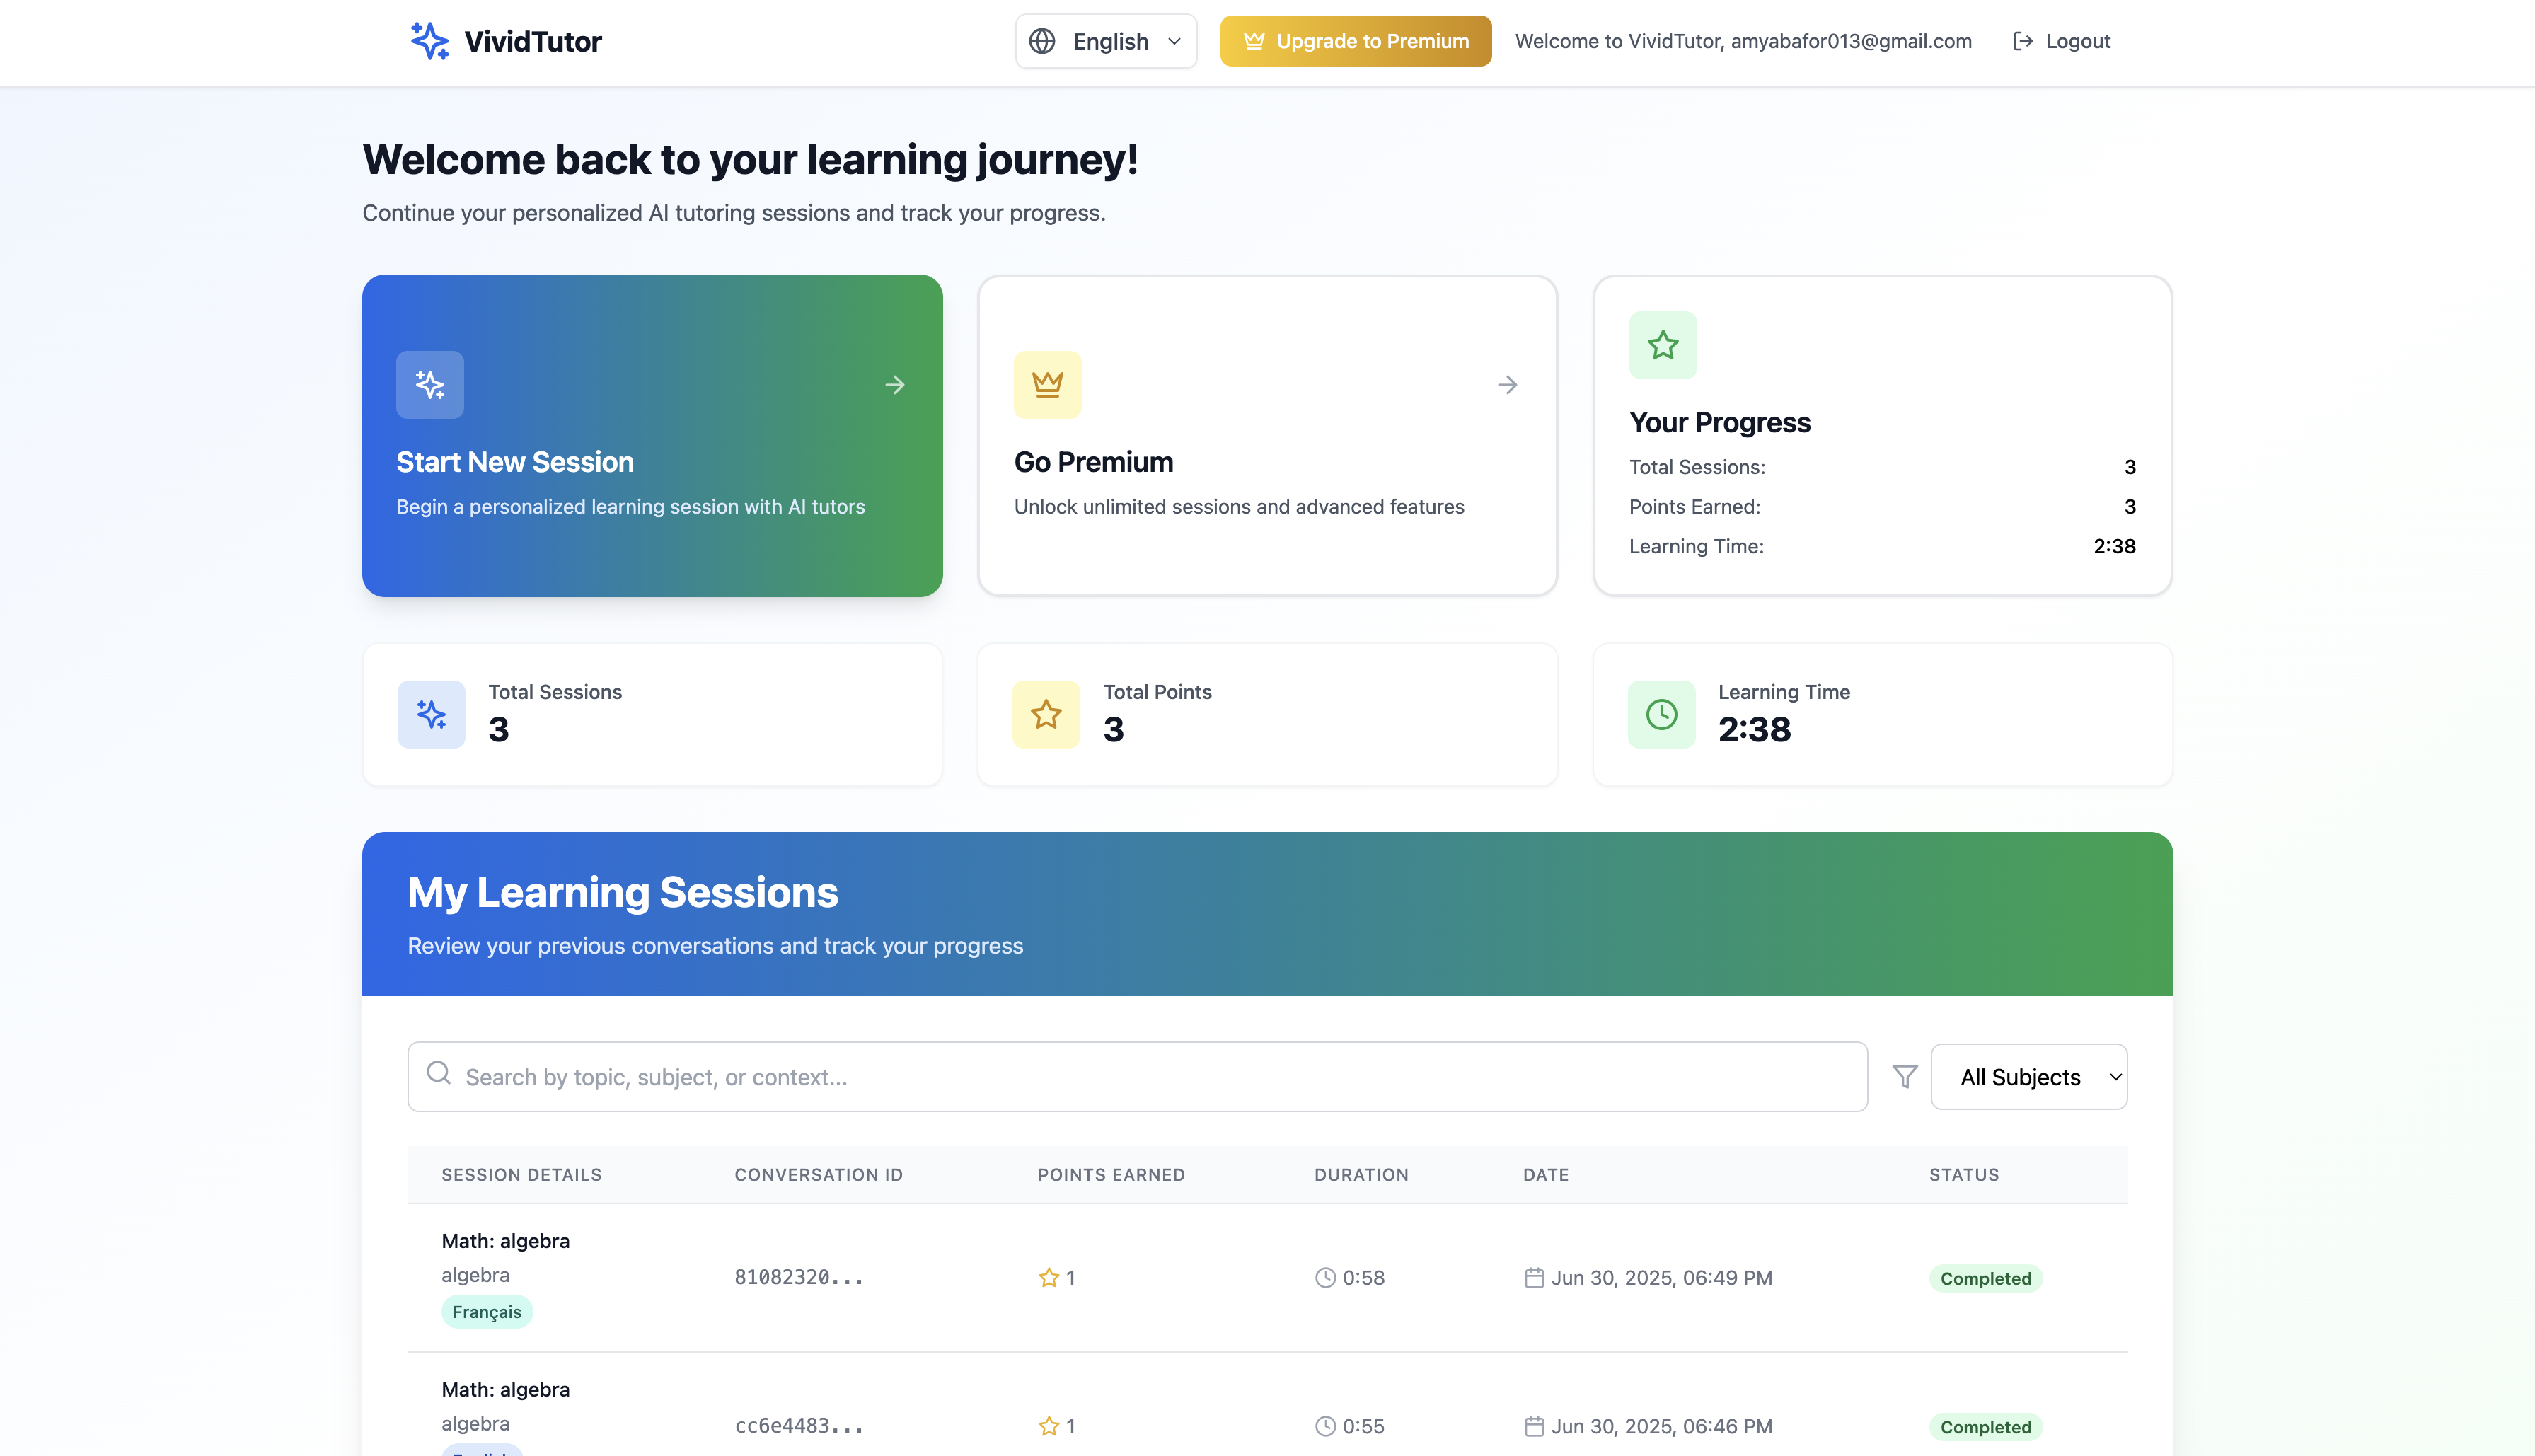Click into the session search field
Image resolution: width=2535 pixels, height=1456 pixels.
click(1137, 1077)
